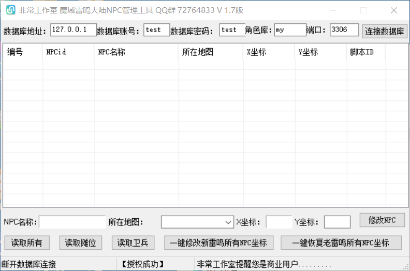Focus the 角色库 field containing my
Image resolution: width=410 pixels, height=271 pixels.
pyautogui.click(x=290, y=30)
